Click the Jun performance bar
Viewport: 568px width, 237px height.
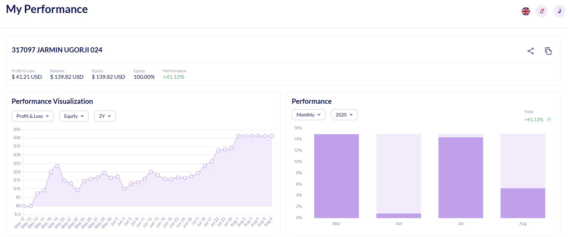point(398,216)
